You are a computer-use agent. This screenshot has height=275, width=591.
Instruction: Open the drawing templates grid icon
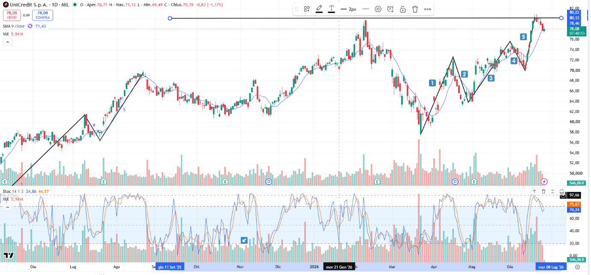pos(307,9)
